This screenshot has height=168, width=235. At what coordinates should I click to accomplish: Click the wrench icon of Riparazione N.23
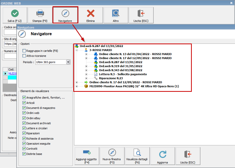(x=96, y=78)
